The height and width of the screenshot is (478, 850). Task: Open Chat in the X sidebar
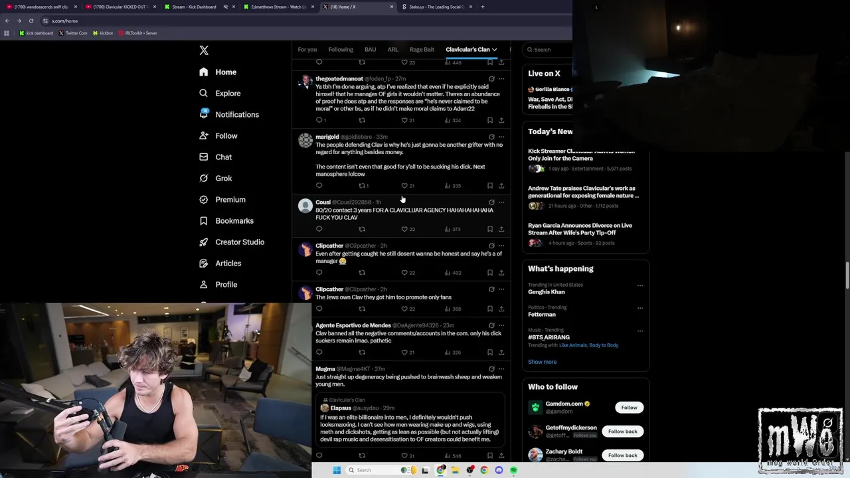pyautogui.click(x=215, y=157)
